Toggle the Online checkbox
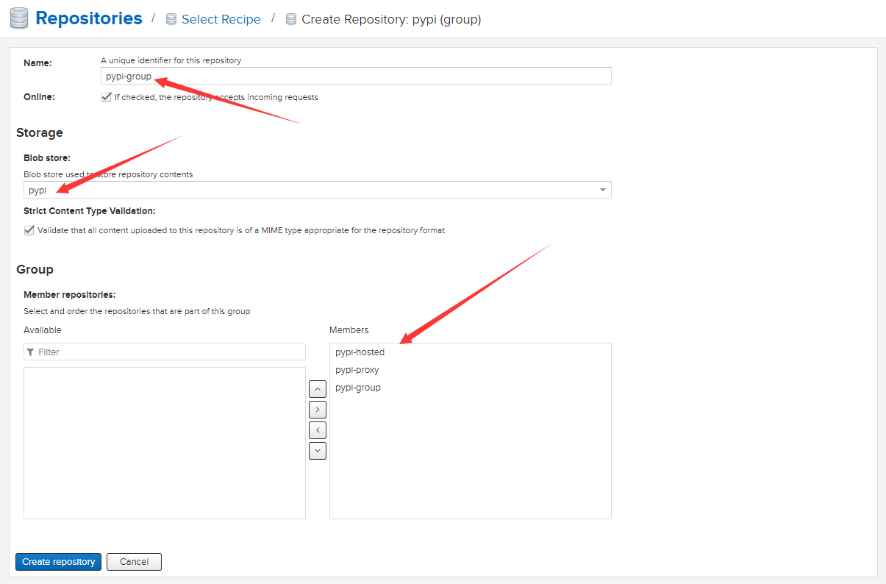The image size is (886, 584). 107,97
